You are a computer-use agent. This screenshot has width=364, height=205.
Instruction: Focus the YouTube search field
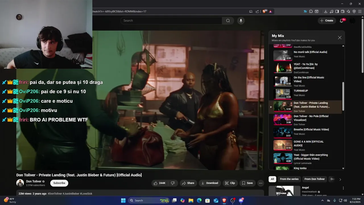171,20
